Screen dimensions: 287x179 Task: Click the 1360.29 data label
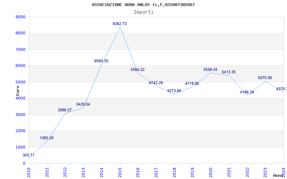(47, 138)
